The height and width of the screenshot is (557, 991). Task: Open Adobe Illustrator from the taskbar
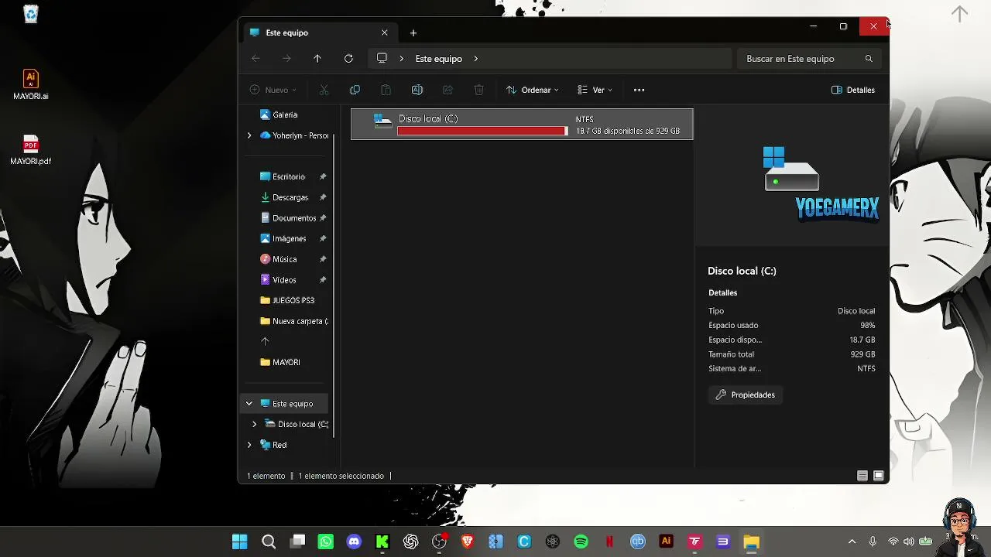pos(666,542)
